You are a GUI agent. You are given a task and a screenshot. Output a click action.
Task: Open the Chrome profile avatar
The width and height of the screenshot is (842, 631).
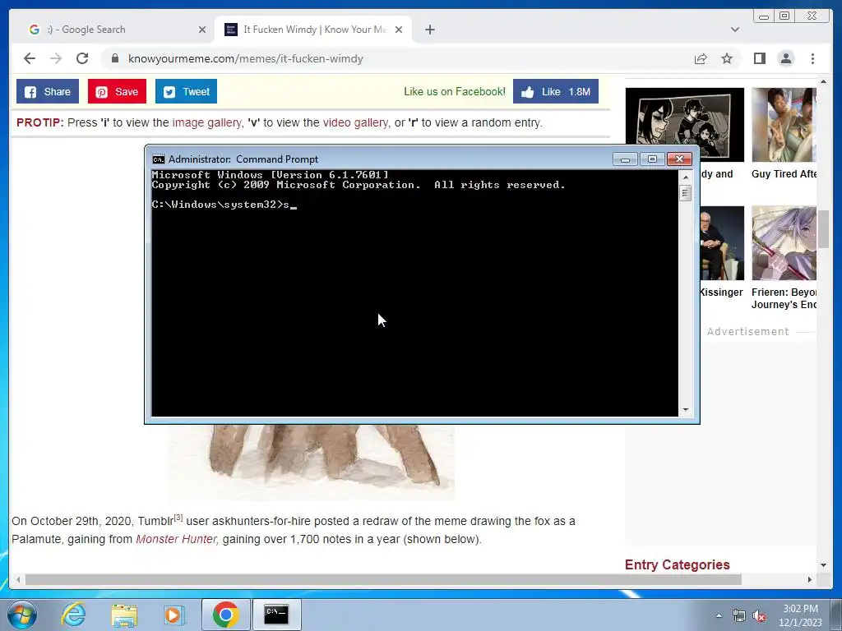click(x=785, y=58)
